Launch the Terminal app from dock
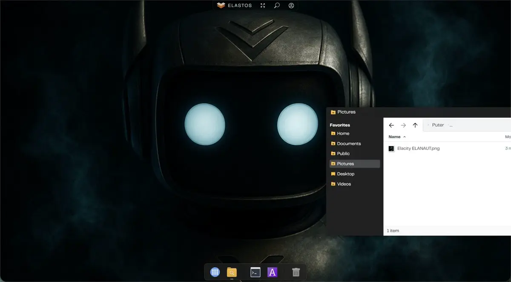 (255, 272)
